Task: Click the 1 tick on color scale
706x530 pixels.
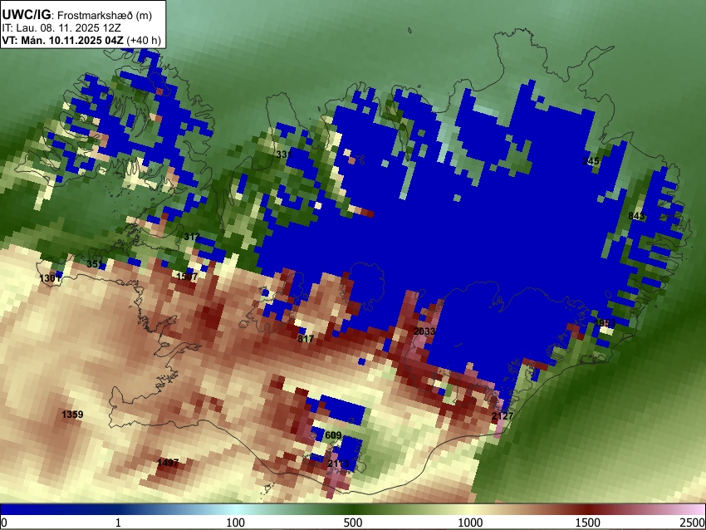Action: 118,523
